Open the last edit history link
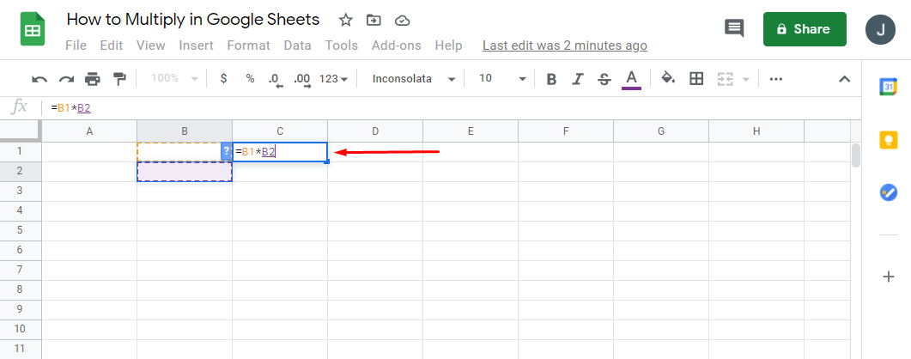The width and height of the screenshot is (911, 359). (564, 46)
